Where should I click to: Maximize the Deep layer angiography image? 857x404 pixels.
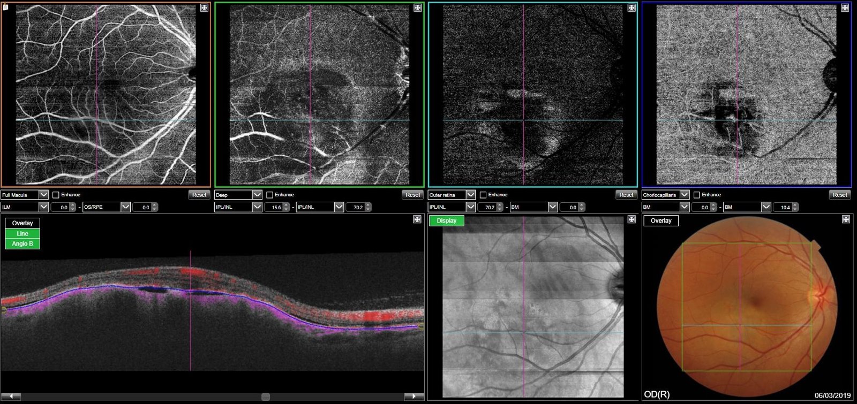pyautogui.click(x=418, y=8)
